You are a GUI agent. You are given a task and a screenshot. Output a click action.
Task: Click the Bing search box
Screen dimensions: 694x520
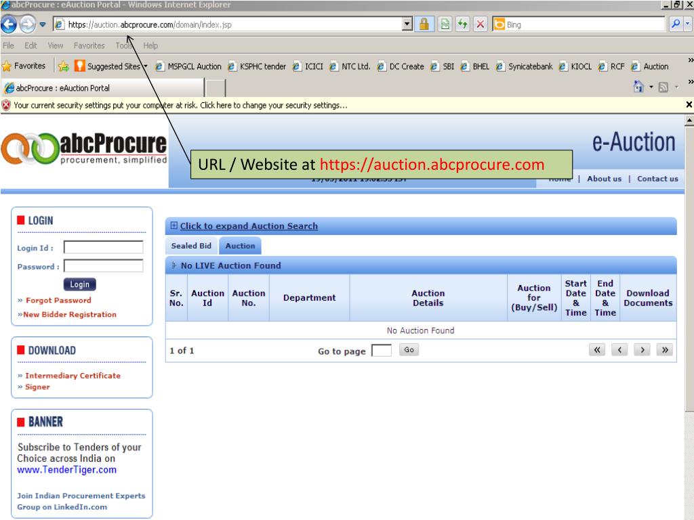click(x=578, y=25)
